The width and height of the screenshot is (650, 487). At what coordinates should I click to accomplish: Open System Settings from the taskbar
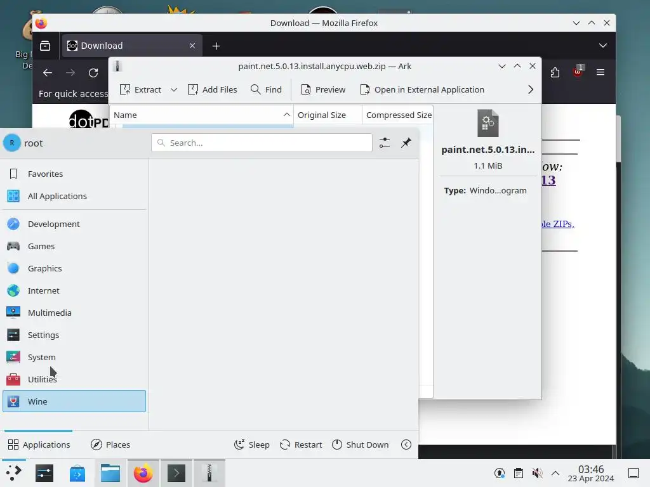44,473
